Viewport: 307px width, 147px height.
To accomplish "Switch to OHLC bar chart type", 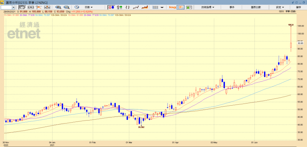I will point(128,7).
